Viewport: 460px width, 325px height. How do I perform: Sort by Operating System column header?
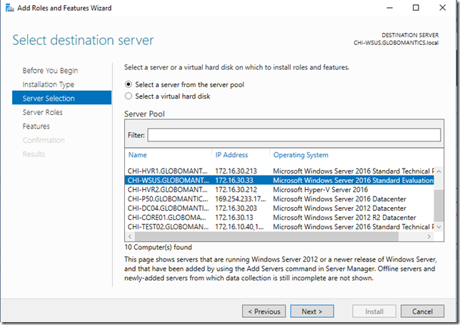(x=301, y=155)
